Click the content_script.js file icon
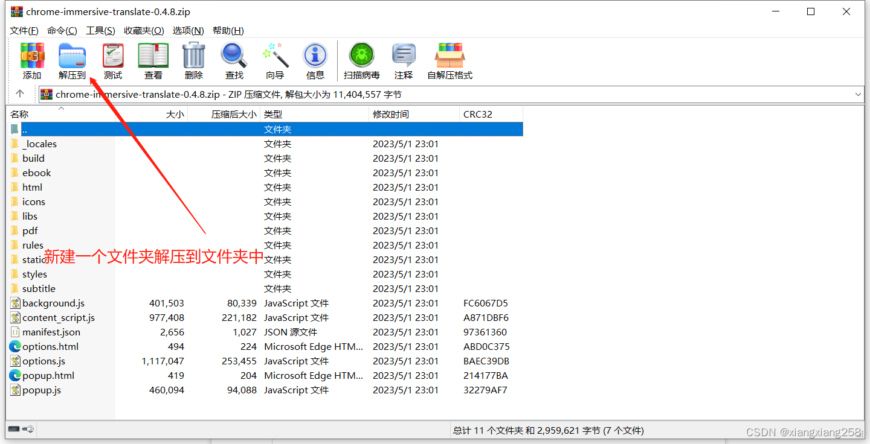This screenshot has width=870, height=444. 15,318
